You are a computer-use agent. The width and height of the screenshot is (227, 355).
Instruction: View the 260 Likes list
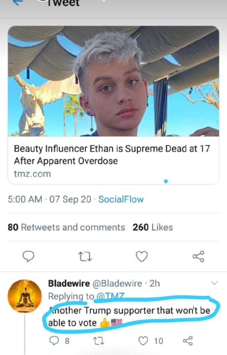click(x=153, y=227)
